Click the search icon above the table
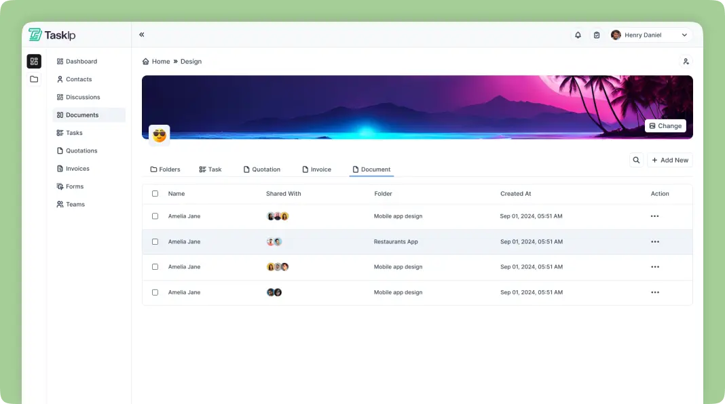725x404 pixels. point(636,160)
